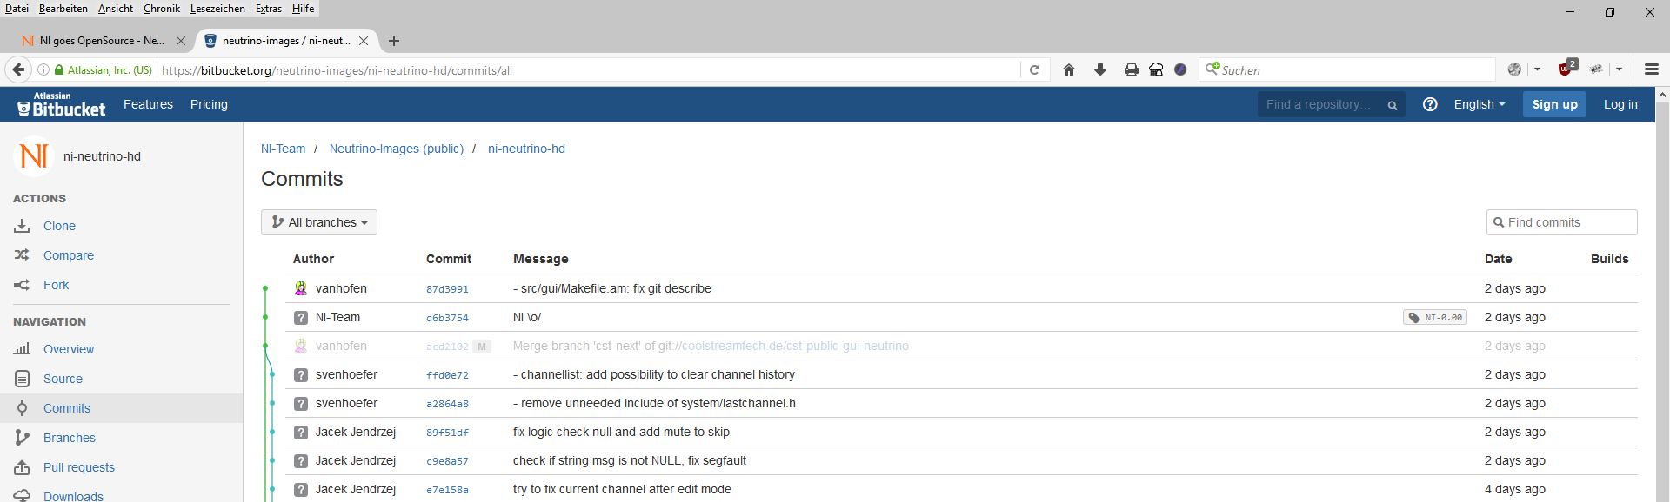Click the Source document icon
The image size is (1670, 502).
[22, 379]
